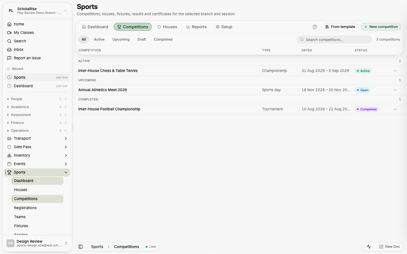Image resolution: width=407 pixels, height=254 pixels.
Task: Open Design Review account menu
Action: [37, 243]
